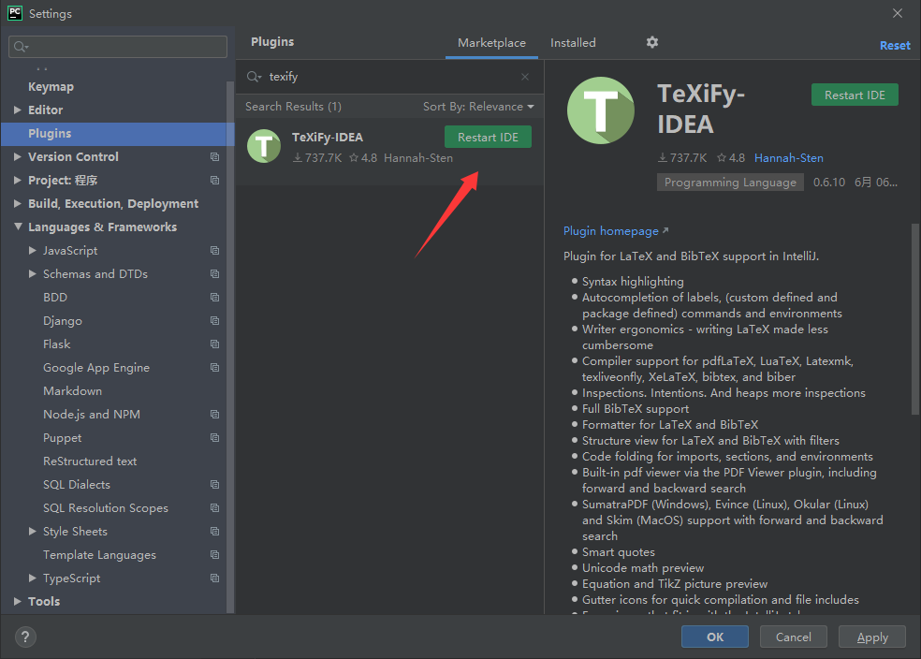The width and height of the screenshot is (921, 659).
Task: Click project-level icon next to Google App Engine
Action: (x=215, y=368)
